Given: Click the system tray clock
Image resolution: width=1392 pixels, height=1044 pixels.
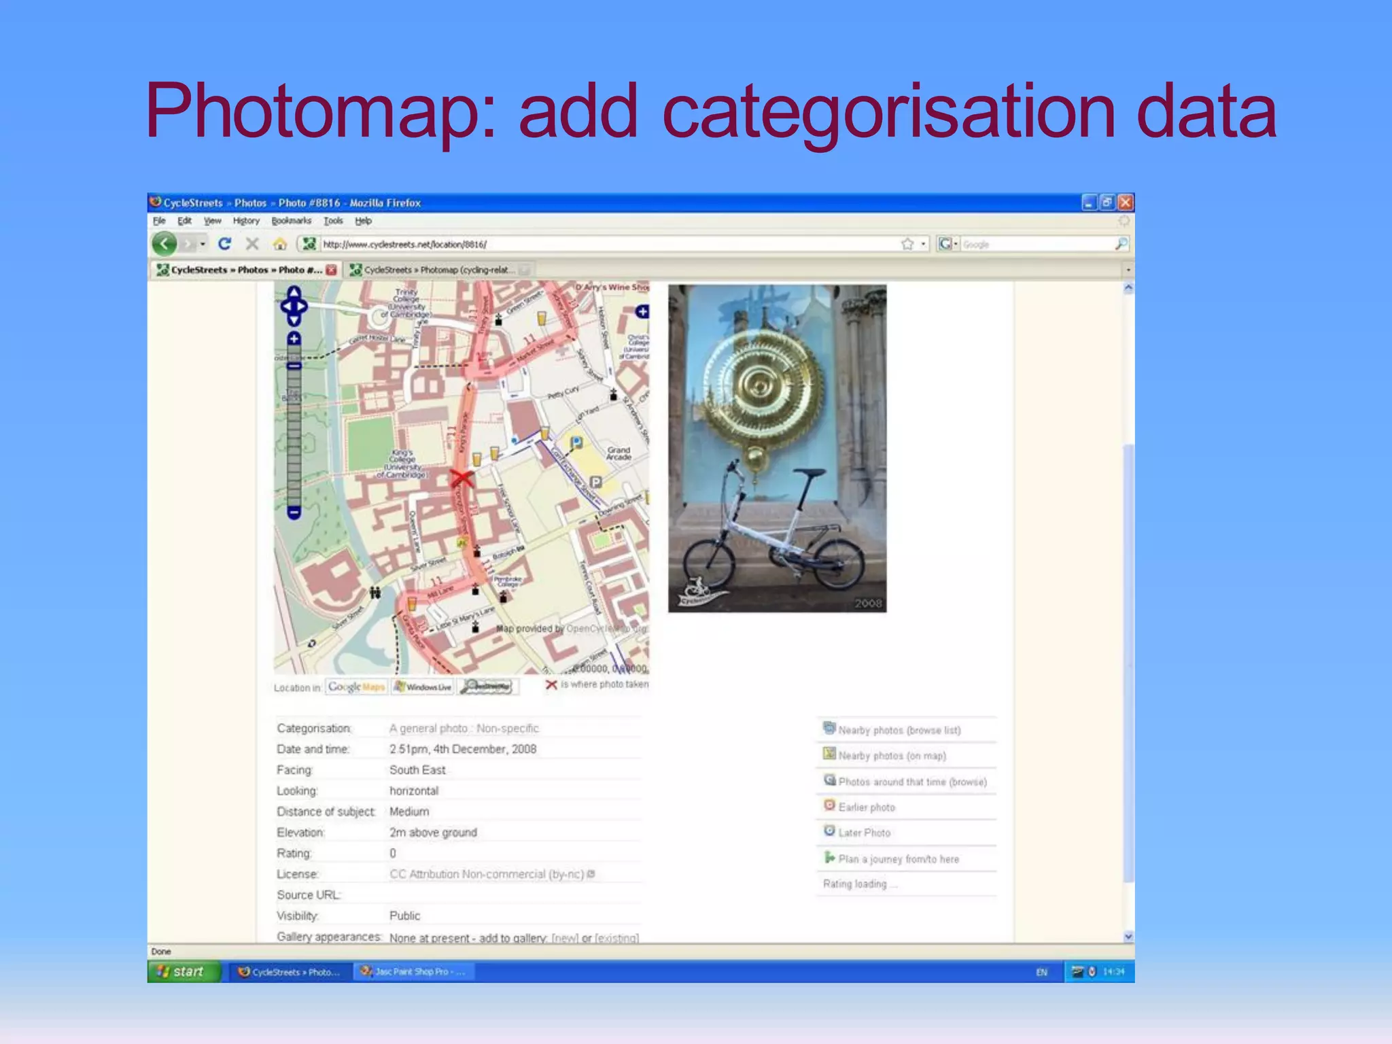Looking at the screenshot, I should [1113, 972].
